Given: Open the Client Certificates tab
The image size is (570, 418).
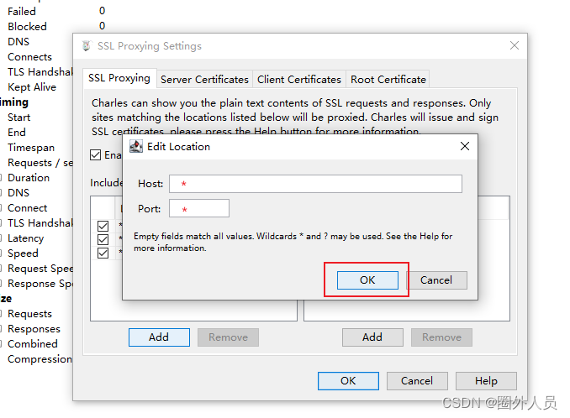Looking at the screenshot, I should click(298, 80).
